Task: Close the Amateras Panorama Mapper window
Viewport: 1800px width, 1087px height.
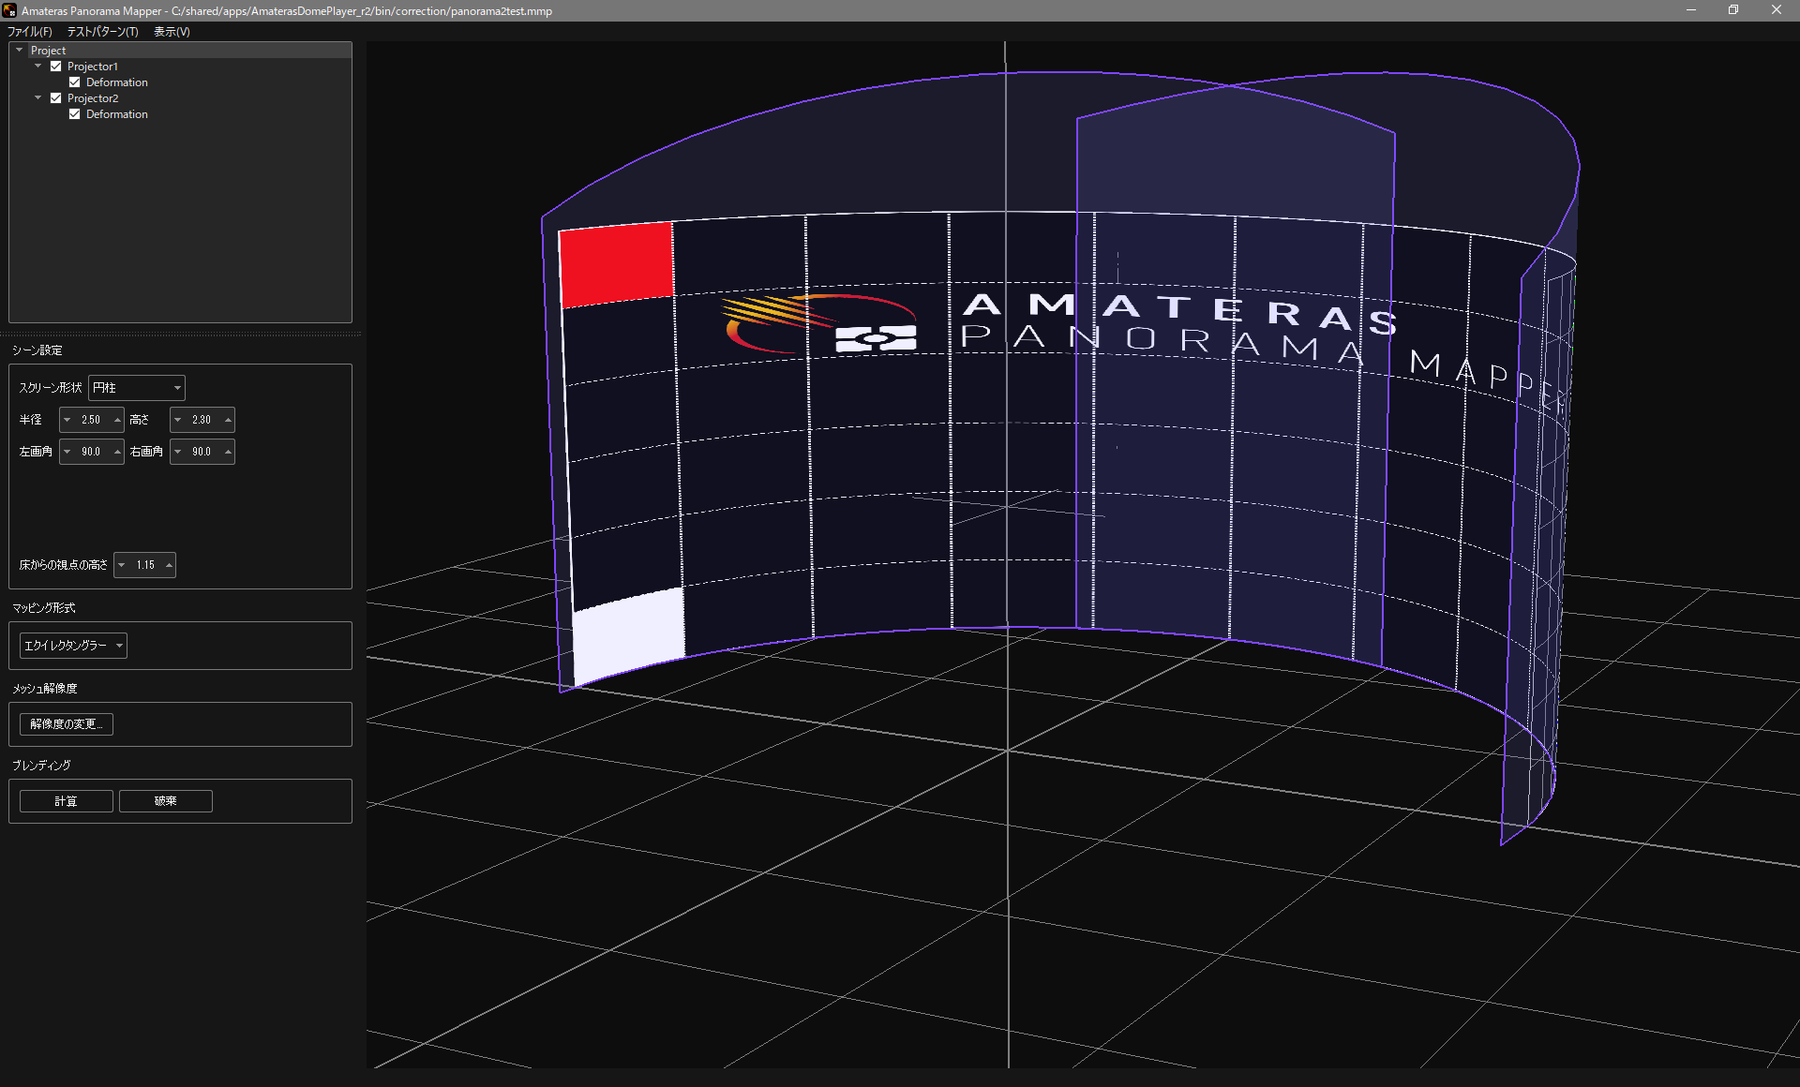Action: point(1777,10)
